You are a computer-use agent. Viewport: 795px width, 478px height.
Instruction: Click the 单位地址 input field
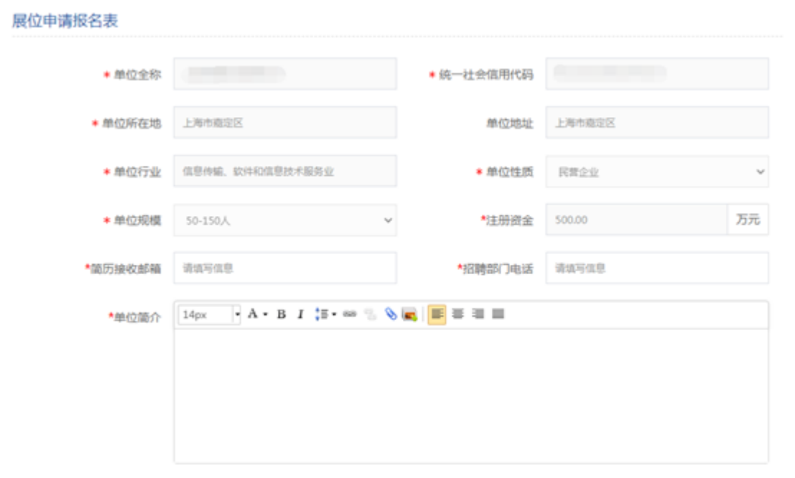(x=656, y=123)
